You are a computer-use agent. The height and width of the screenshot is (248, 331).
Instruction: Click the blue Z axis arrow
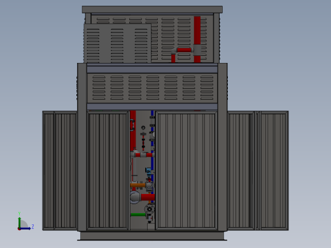tap(25, 228)
